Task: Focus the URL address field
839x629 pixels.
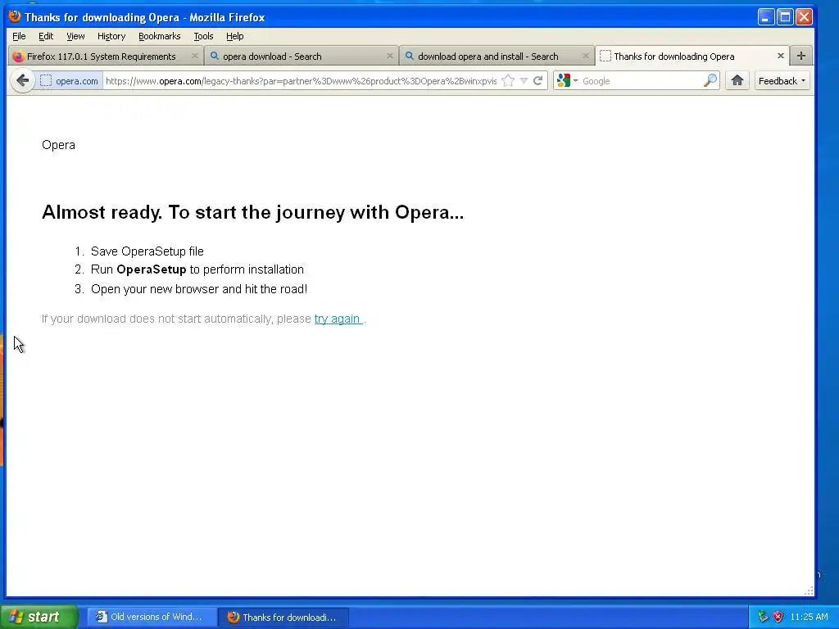Action: pyautogui.click(x=301, y=81)
